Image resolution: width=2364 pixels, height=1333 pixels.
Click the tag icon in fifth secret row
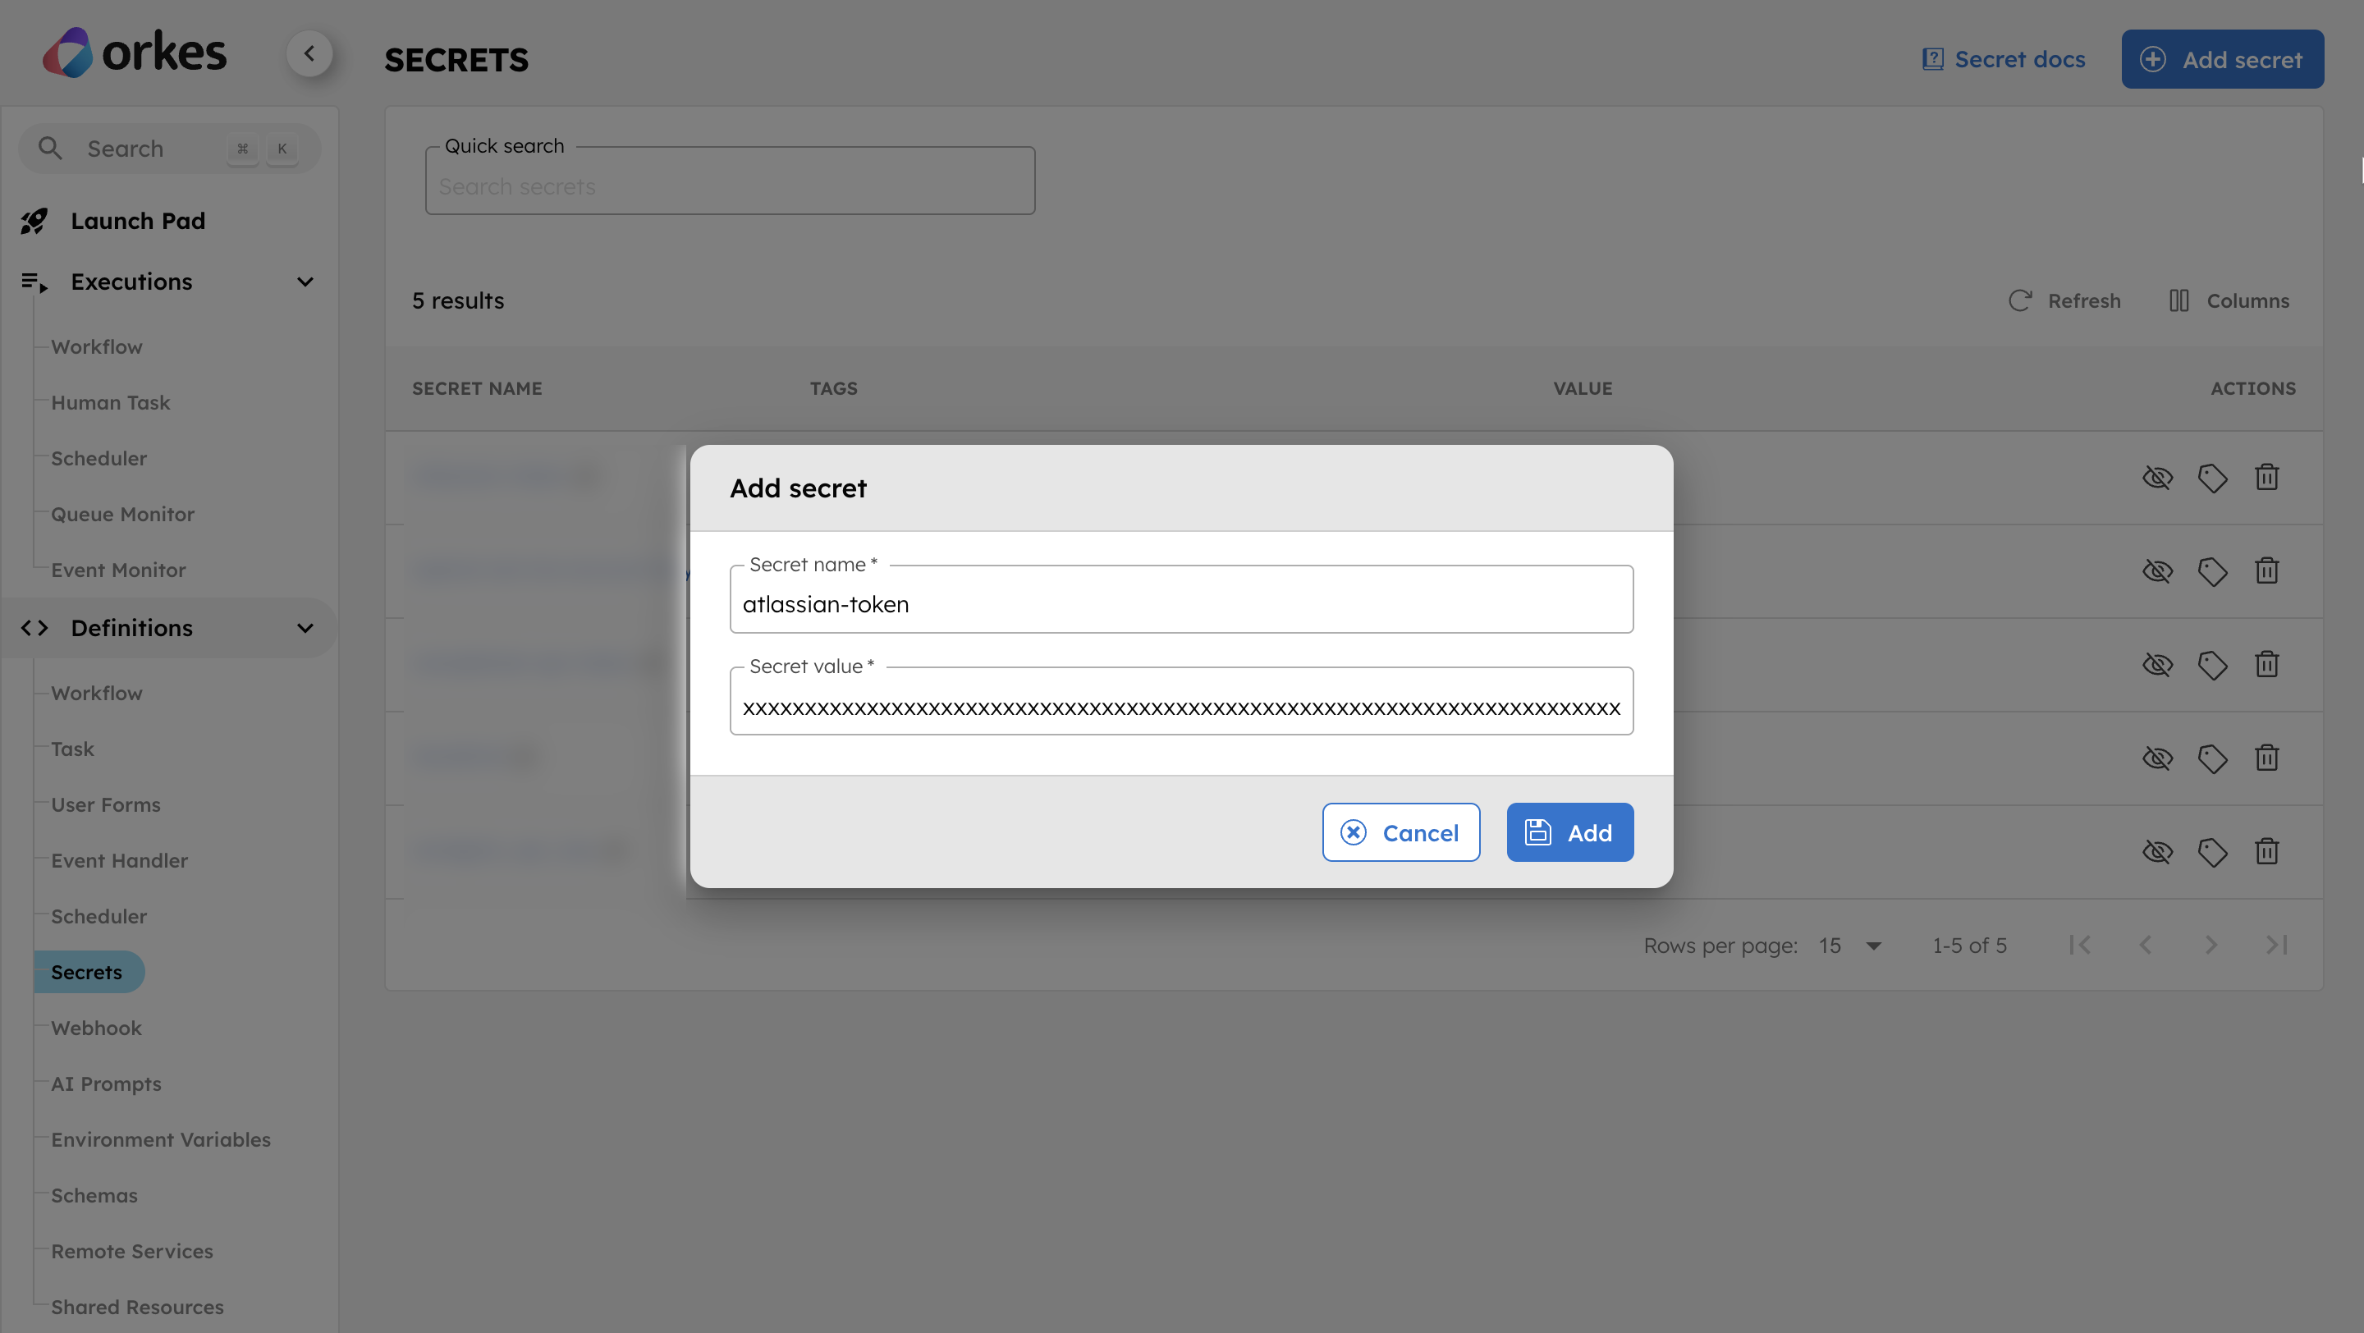[2213, 852]
